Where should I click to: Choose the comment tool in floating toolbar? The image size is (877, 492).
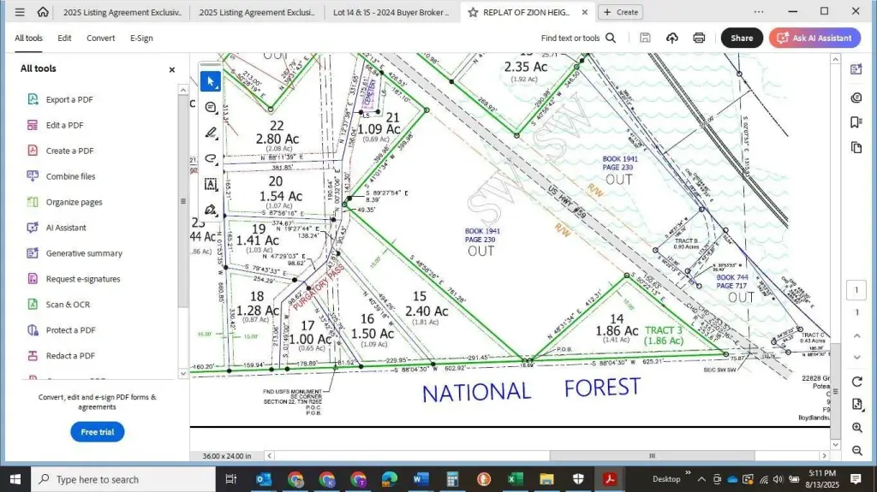coord(211,107)
